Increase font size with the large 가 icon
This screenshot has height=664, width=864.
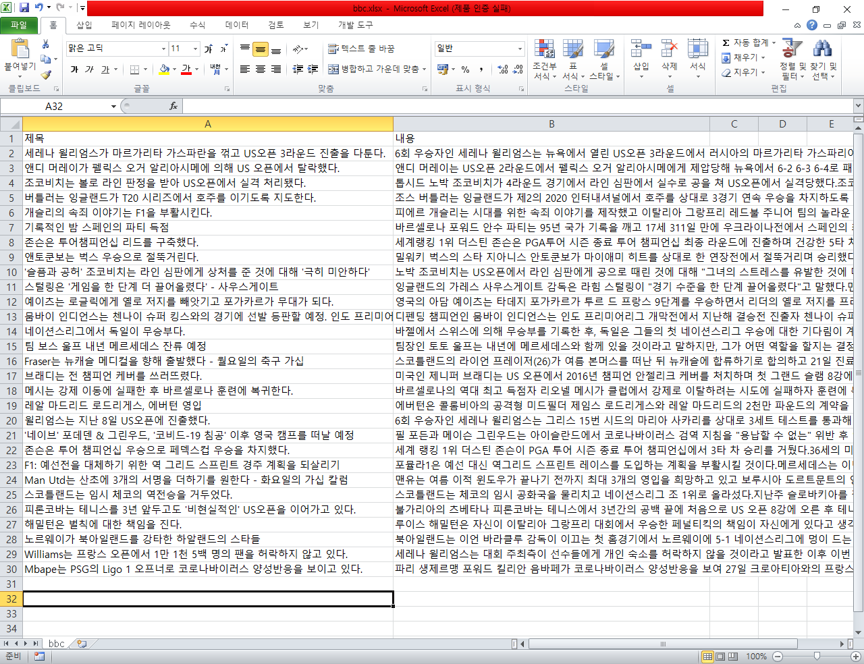point(209,49)
